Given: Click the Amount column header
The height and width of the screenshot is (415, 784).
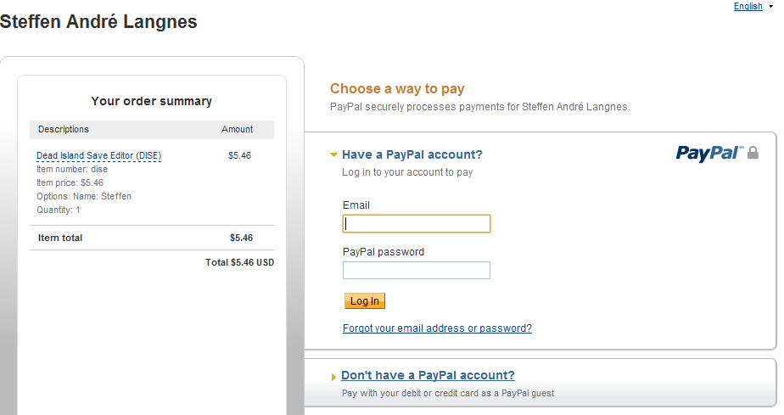Looking at the screenshot, I should (x=238, y=129).
